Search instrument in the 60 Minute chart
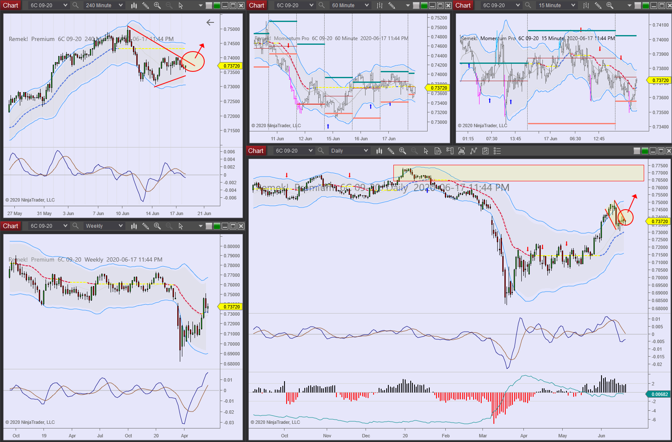Image resolution: width=672 pixels, height=442 pixels. [322, 5]
